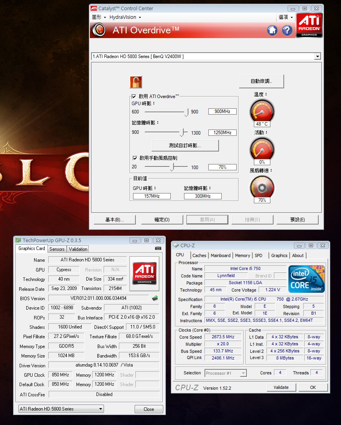Open CPU-Z Caches tab

[x=199, y=255]
